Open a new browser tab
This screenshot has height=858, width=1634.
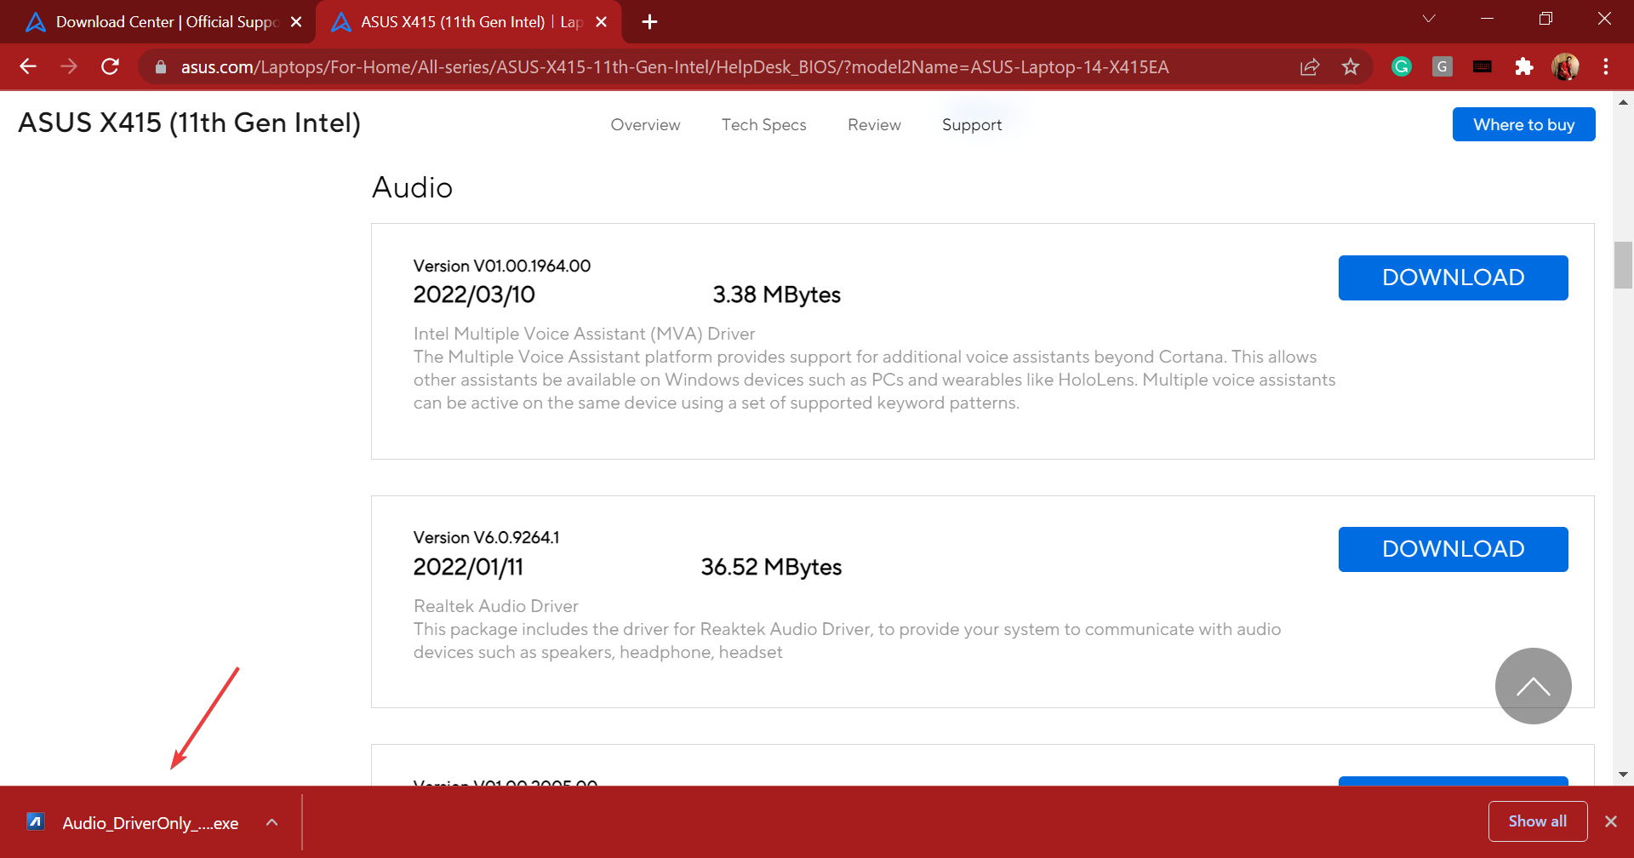coord(649,22)
